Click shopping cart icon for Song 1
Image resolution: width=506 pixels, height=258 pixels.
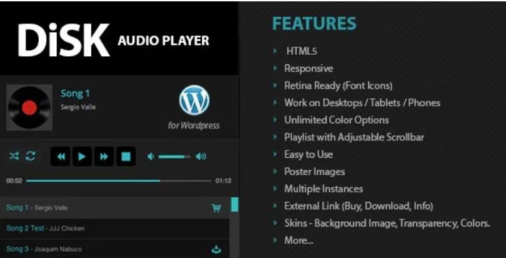coord(217,208)
